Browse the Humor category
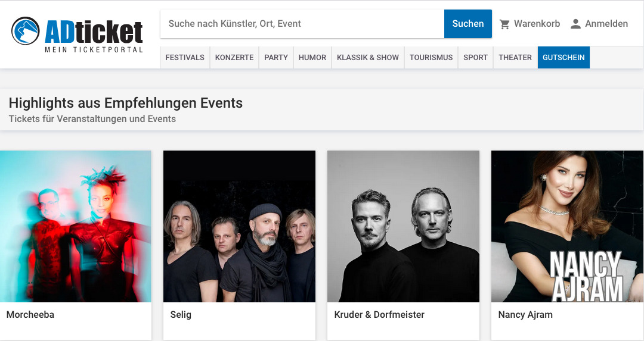The width and height of the screenshot is (644, 341). pyautogui.click(x=312, y=58)
